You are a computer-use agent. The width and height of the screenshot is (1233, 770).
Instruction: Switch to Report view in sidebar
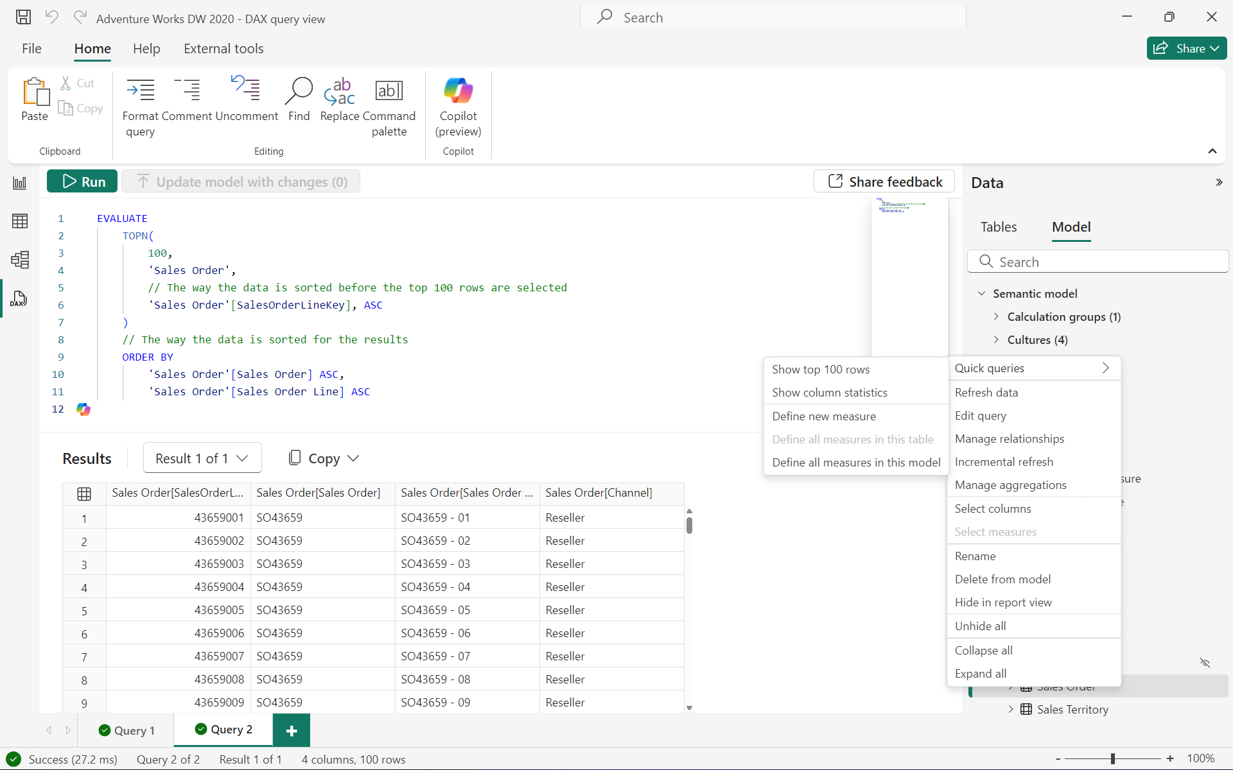(20, 184)
